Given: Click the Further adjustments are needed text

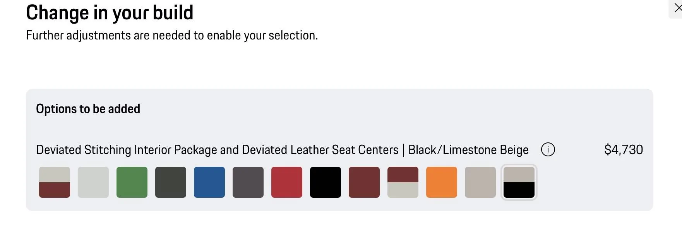Looking at the screenshot, I should pos(172,35).
